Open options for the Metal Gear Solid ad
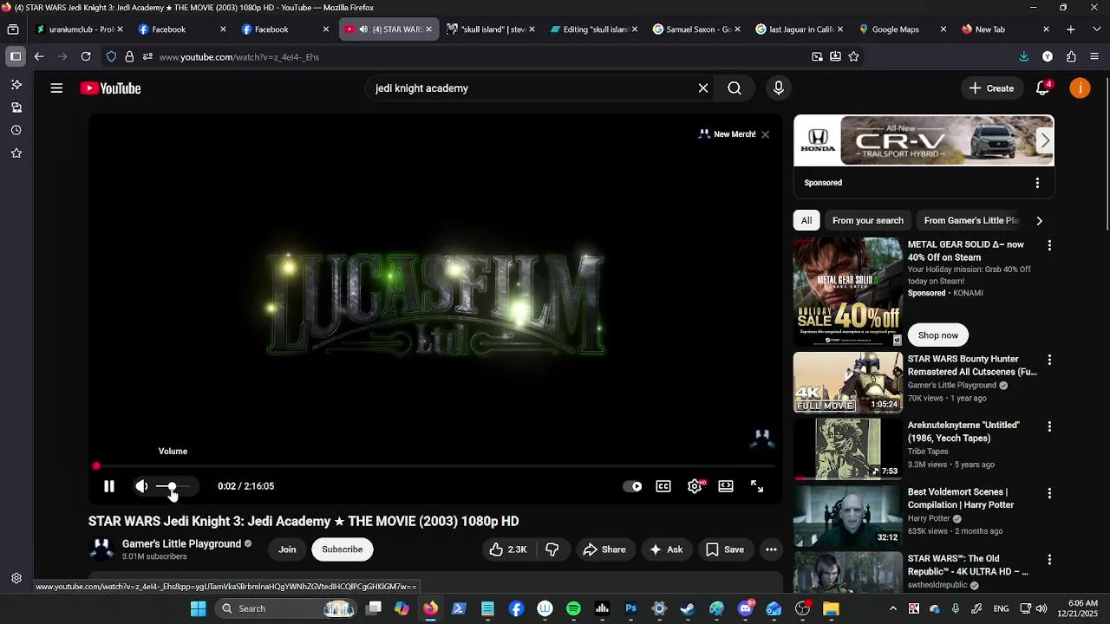 tap(1049, 246)
